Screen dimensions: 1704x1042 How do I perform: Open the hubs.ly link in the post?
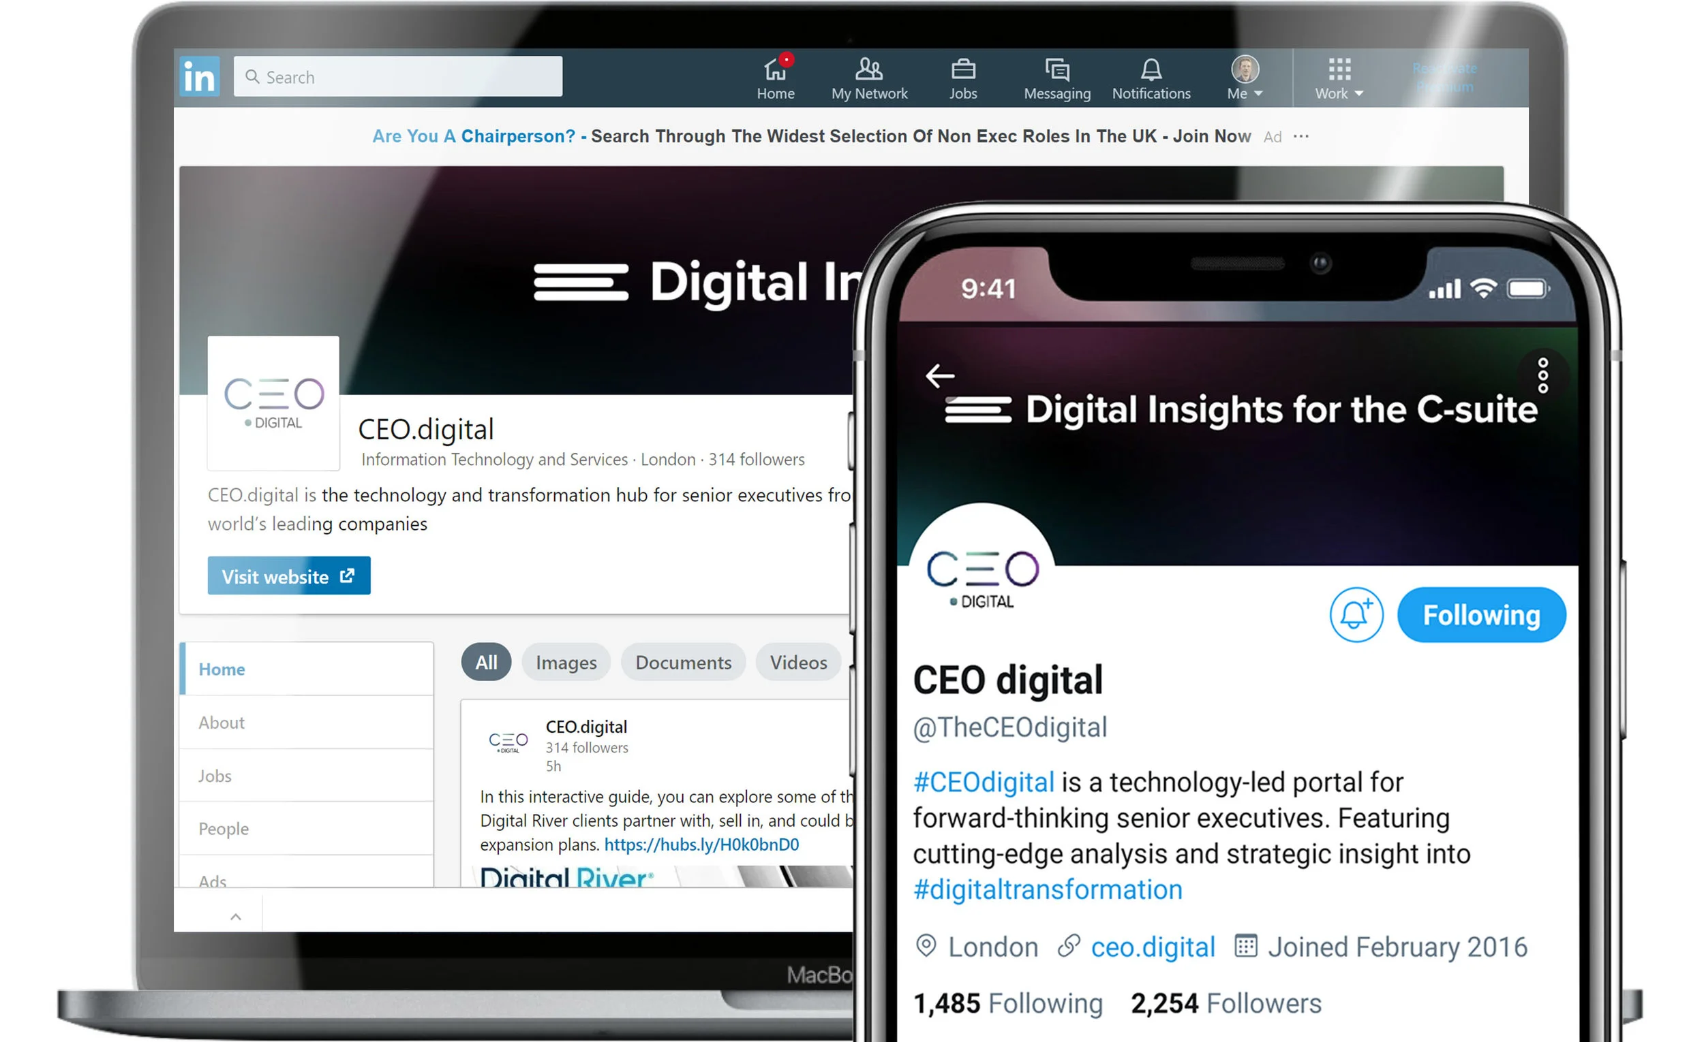(701, 844)
